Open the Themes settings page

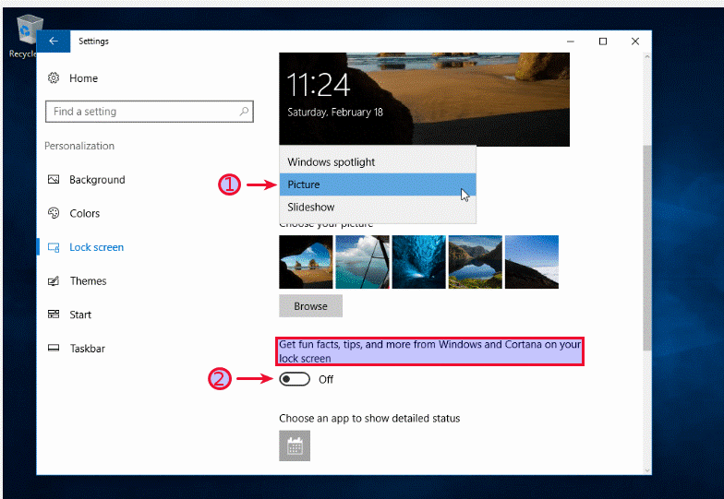[89, 280]
